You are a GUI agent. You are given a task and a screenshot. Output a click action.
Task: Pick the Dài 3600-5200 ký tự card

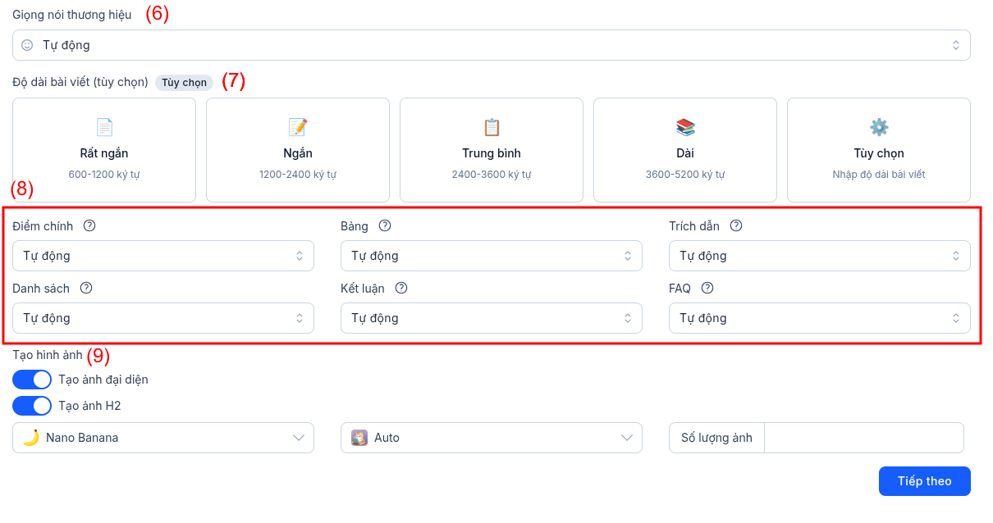pyautogui.click(x=685, y=150)
